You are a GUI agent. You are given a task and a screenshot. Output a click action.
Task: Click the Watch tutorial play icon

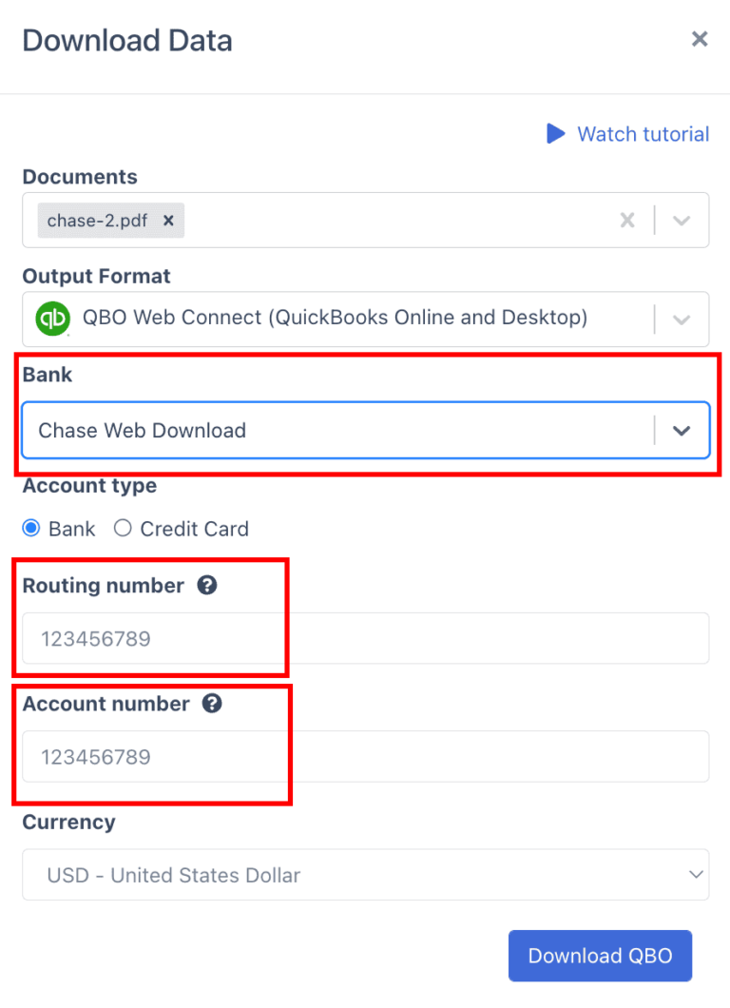pos(556,134)
